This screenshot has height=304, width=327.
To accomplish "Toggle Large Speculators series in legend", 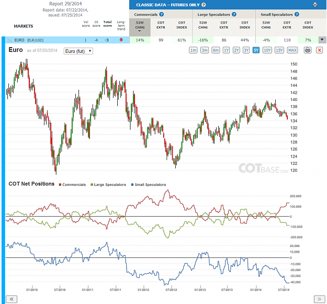I will [x=108, y=185].
